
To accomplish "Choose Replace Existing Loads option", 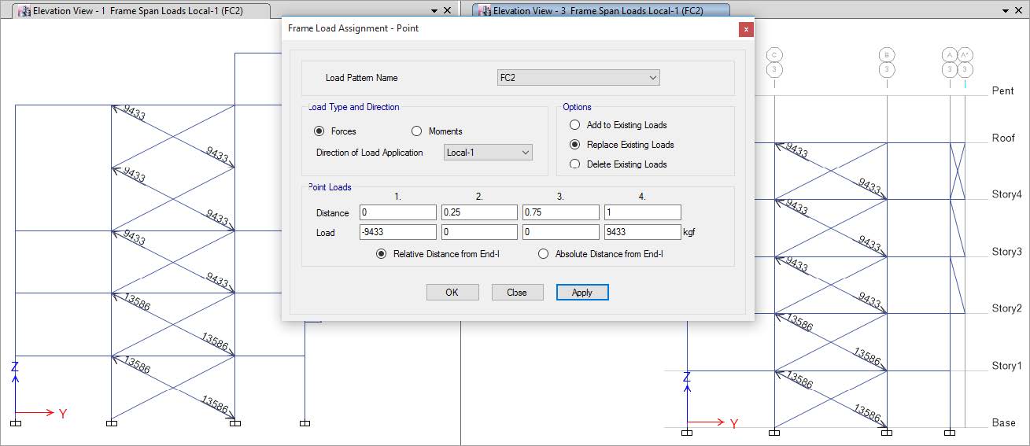I will coord(575,145).
